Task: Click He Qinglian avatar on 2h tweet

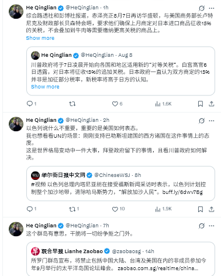Action: (x=16, y=124)
